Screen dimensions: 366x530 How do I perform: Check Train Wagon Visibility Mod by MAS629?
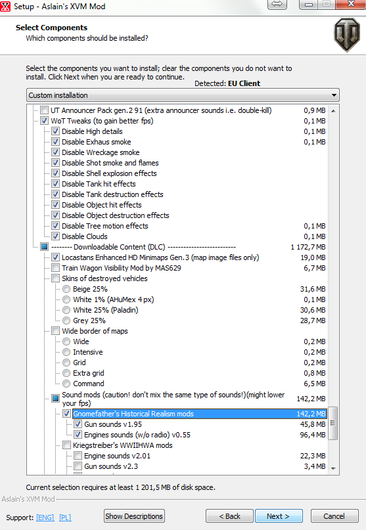(55, 268)
